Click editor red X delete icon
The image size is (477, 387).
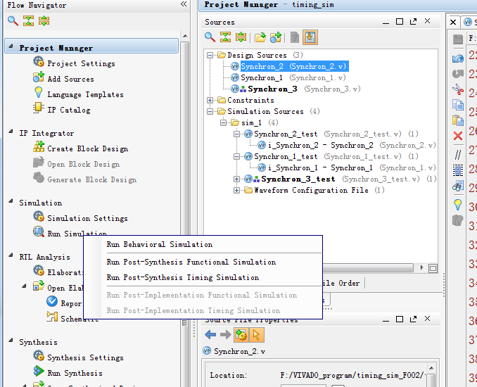(x=457, y=136)
